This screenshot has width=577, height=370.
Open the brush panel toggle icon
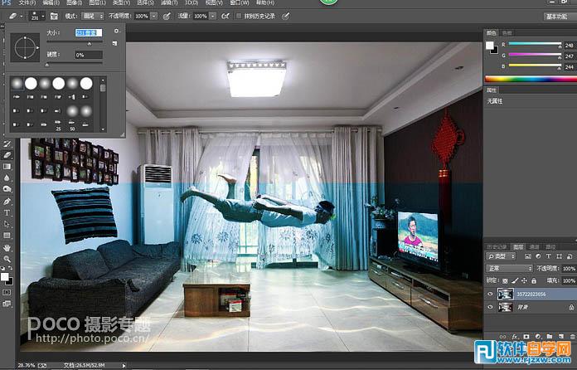54,17
